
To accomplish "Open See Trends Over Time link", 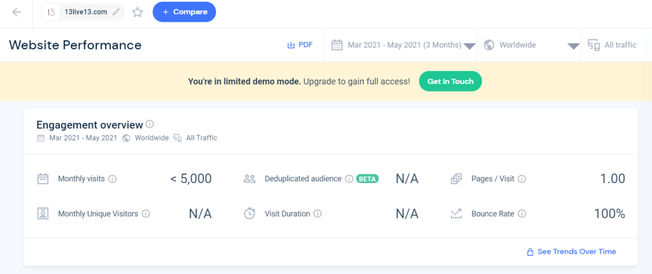I will [x=571, y=252].
